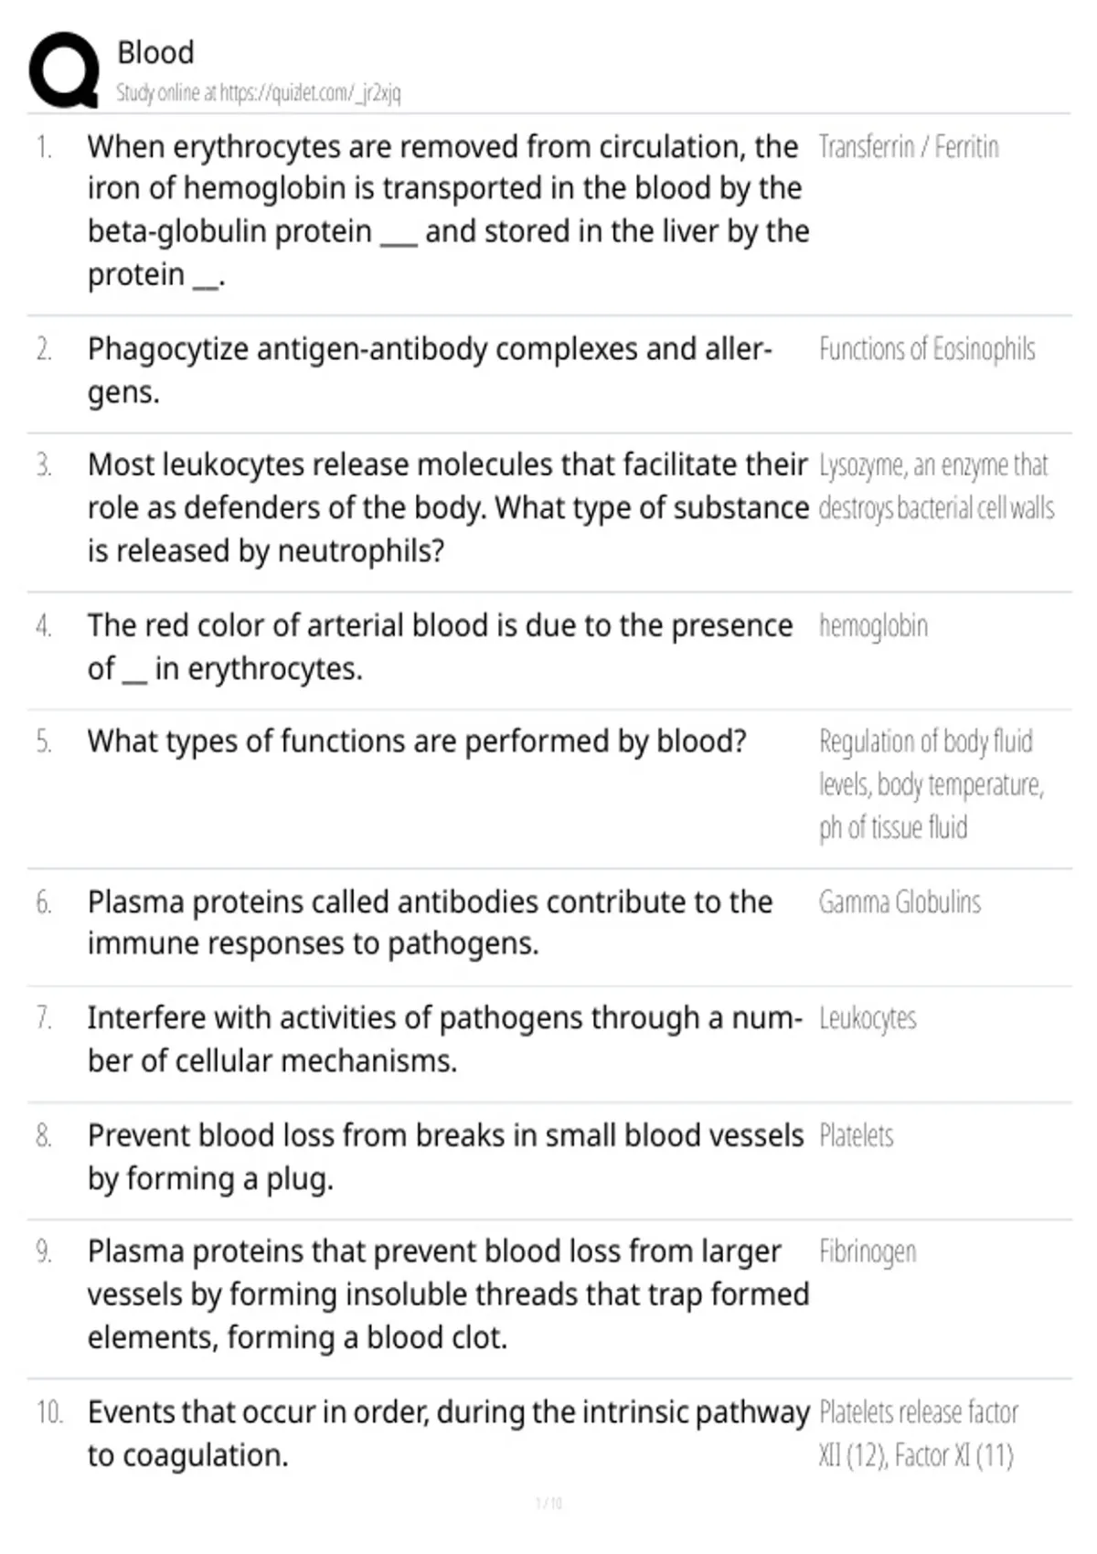
Task: Select the erythrocytes iron transport question
Action: pos(448,210)
